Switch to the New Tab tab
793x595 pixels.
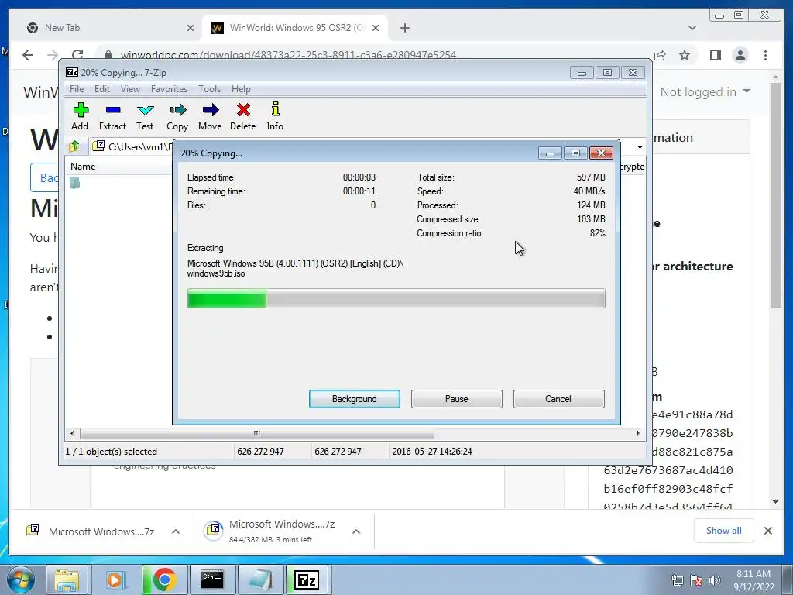108,28
